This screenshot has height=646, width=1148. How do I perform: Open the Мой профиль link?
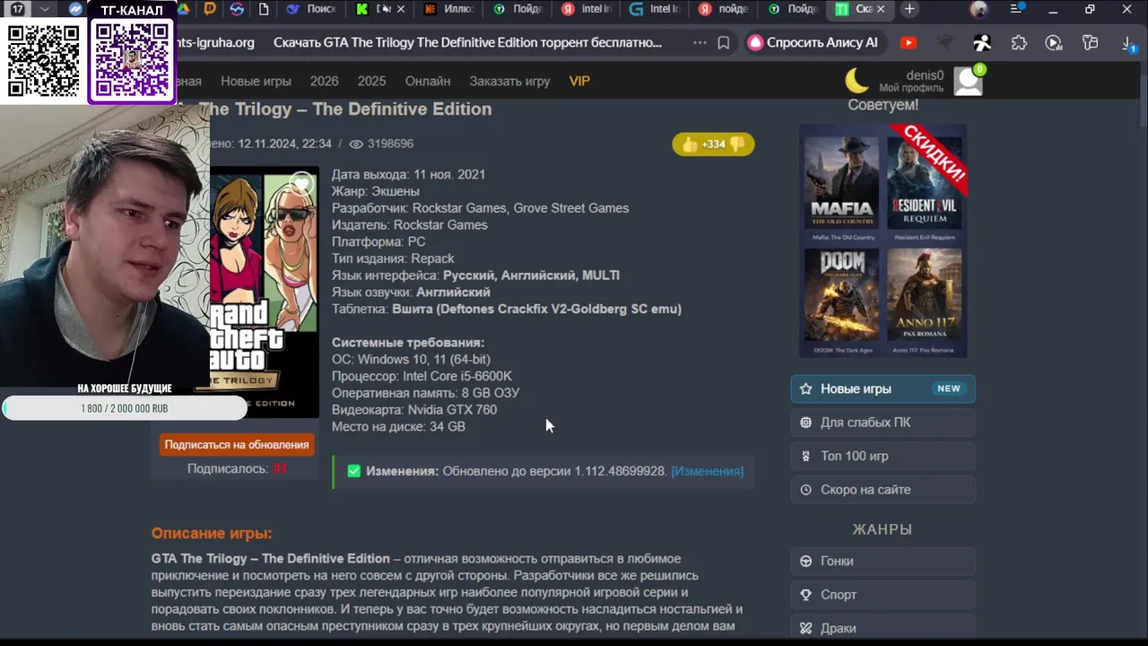click(x=911, y=88)
